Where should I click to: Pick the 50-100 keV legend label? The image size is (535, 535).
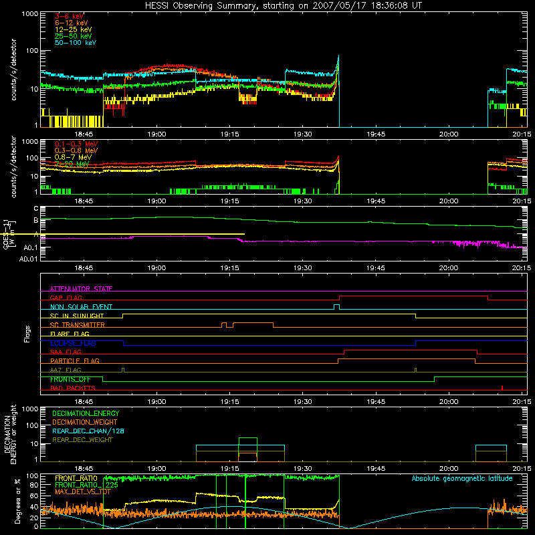tap(76, 43)
